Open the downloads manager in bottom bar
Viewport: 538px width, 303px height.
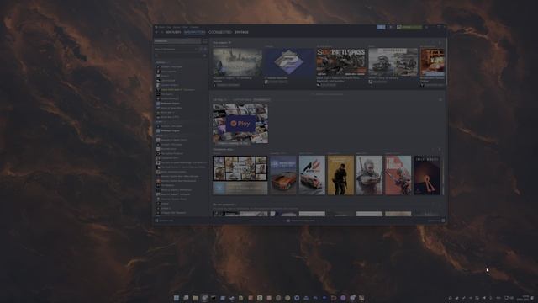coord(301,221)
